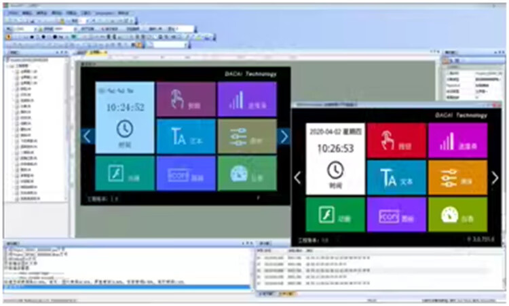
Task: Click the clock icon in the editor canvas time tile
Action: 125,128
